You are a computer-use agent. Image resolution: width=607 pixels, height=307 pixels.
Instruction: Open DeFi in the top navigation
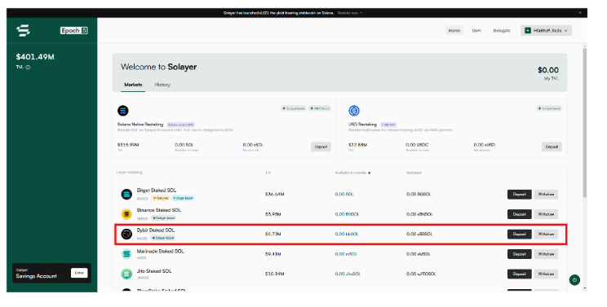coord(476,30)
